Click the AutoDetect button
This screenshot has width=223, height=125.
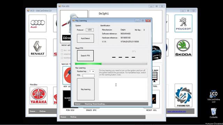[x=85, y=38]
